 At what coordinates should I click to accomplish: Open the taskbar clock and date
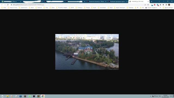click(165, 96)
